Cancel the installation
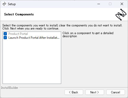Screen dimensions: 128x98 pyautogui.click(x=116, y=92)
